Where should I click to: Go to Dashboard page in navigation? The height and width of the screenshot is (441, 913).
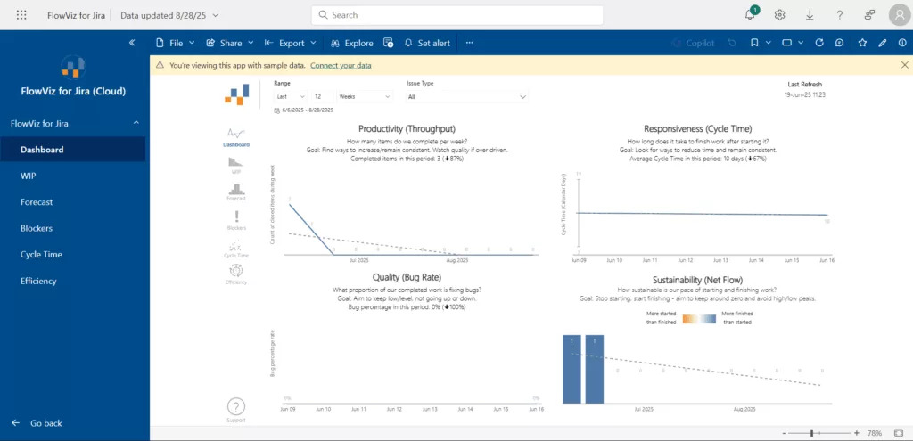click(73, 150)
